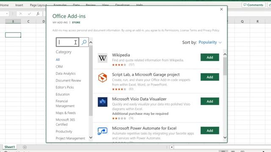271x152 pixels.
Task: Click the add-in results scrollbar thumb
Action: click(225, 66)
